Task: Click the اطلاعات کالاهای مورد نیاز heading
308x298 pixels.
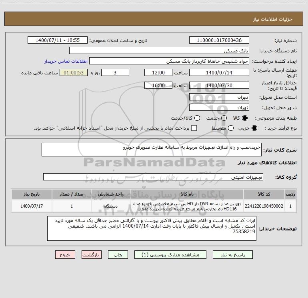Action: click(x=267, y=163)
